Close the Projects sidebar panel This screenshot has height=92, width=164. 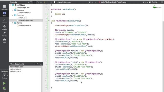(x=41, y=2)
